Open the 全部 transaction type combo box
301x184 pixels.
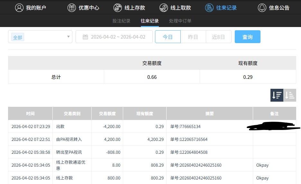pos(39,37)
